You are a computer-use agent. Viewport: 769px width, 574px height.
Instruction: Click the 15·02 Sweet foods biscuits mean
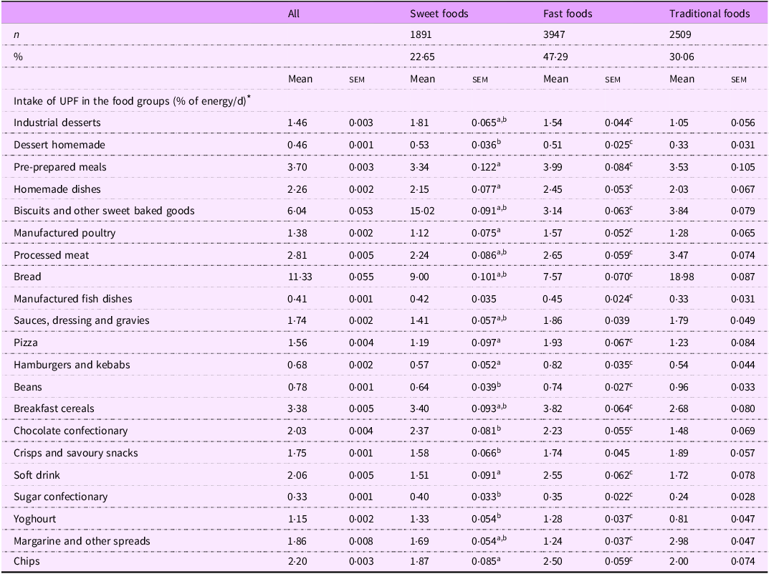click(x=423, y=211)
